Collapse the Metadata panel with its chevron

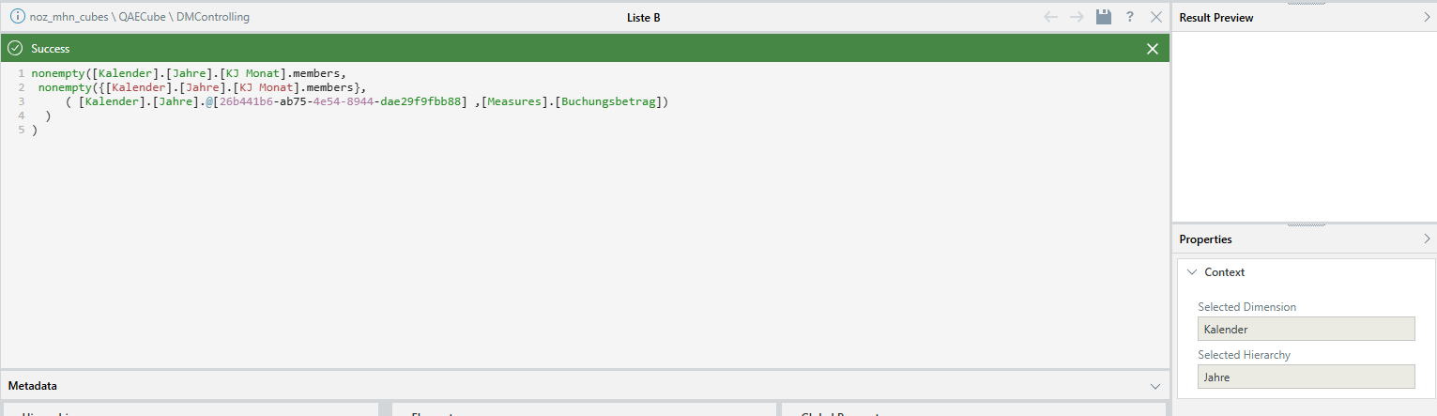[1155, 386]
